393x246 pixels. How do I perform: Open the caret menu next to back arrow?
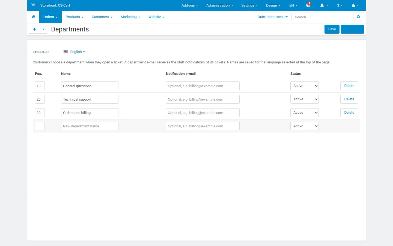tap(44, 29)
